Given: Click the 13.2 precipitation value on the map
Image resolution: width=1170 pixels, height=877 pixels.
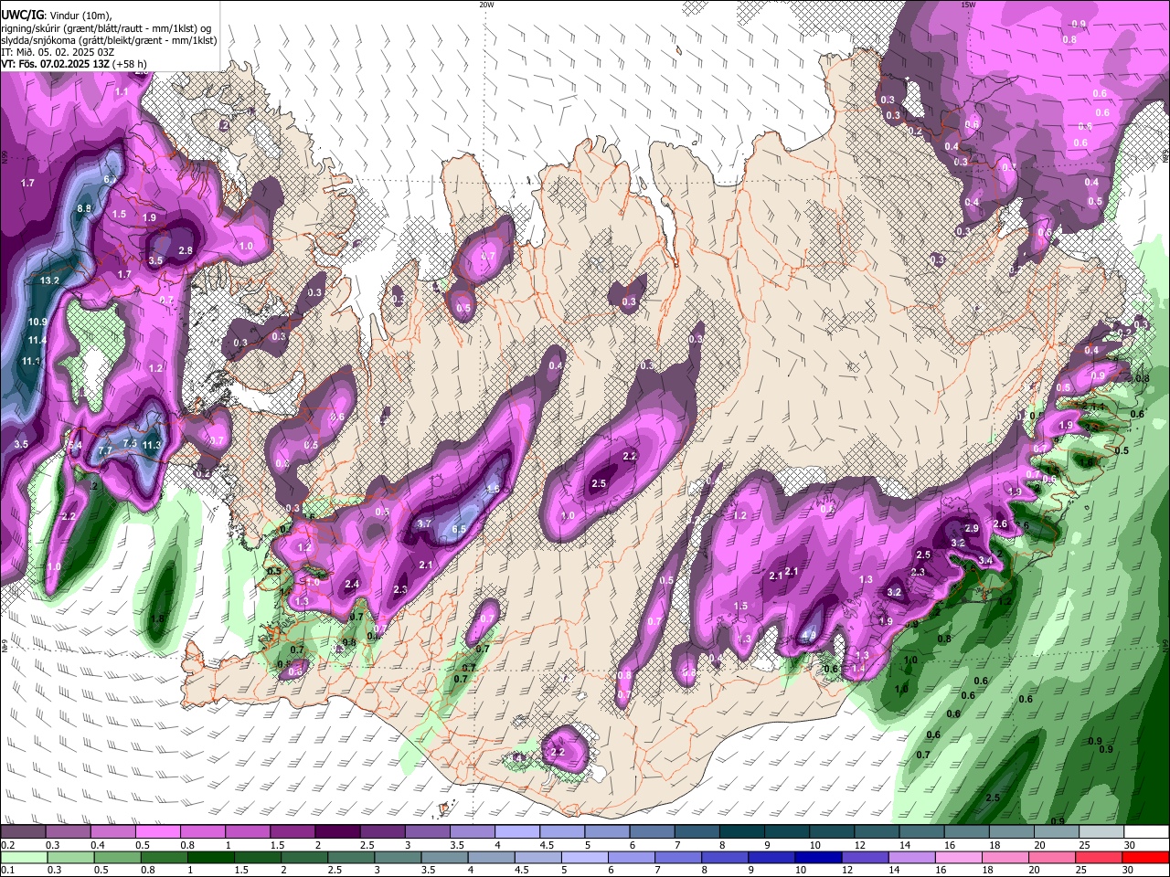Looking at the screenshot, I should 49,280.
